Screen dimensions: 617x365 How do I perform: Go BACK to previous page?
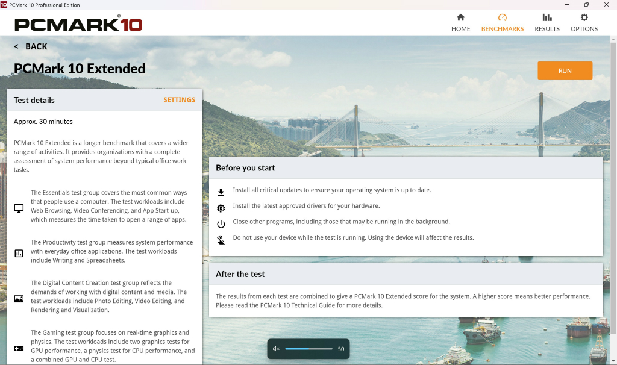(x=31, y=46)
